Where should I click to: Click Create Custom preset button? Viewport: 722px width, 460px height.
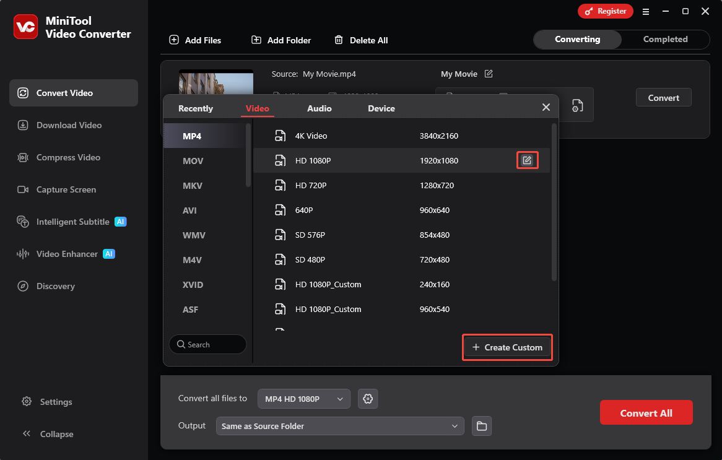[x=507, y=348]
